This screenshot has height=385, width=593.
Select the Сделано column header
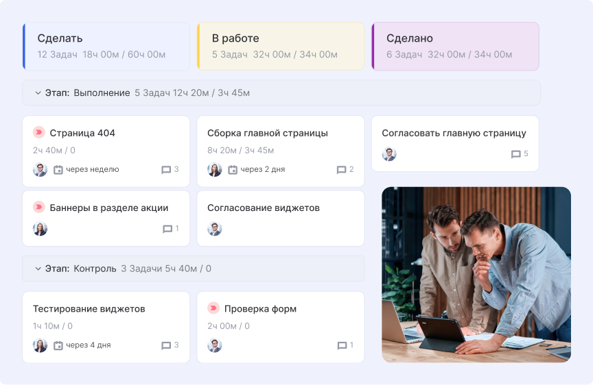tap(455, 46)
